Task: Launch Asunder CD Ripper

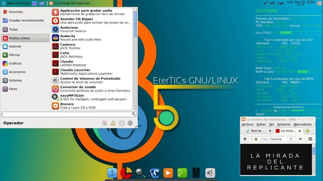Action: (x=92, y=21)
